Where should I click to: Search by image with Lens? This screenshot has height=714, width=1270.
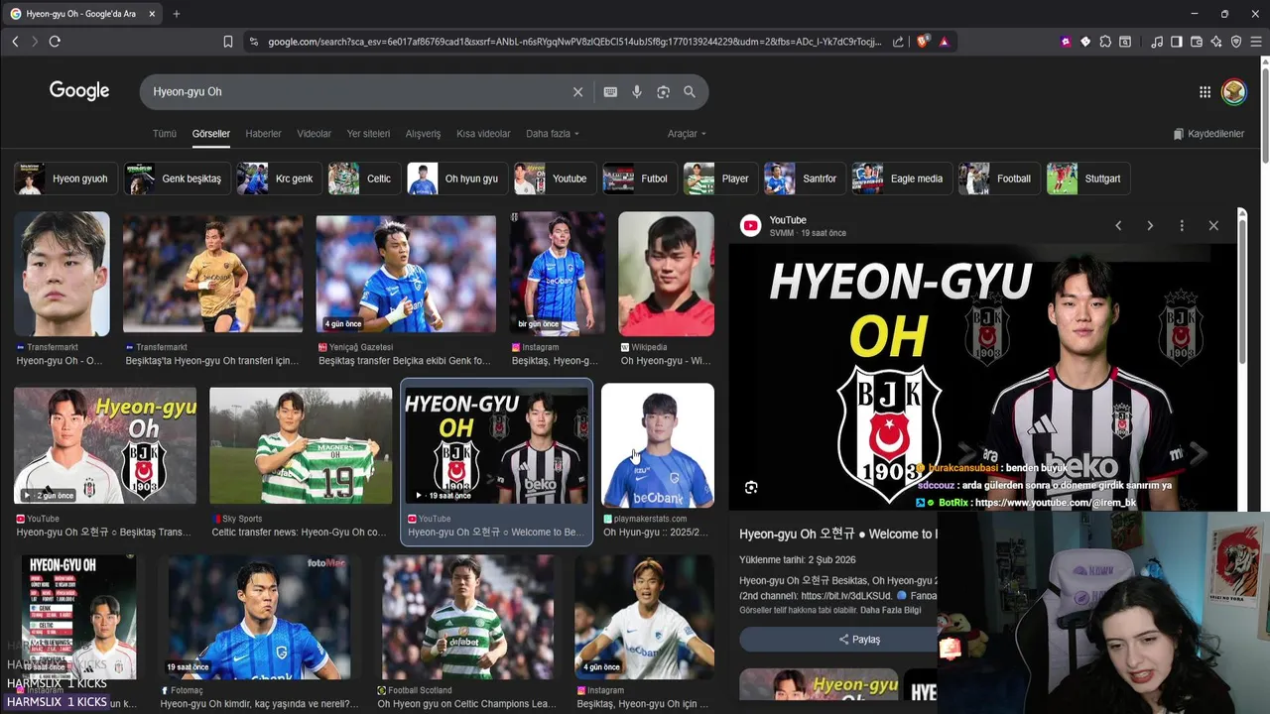pos(663,91)
